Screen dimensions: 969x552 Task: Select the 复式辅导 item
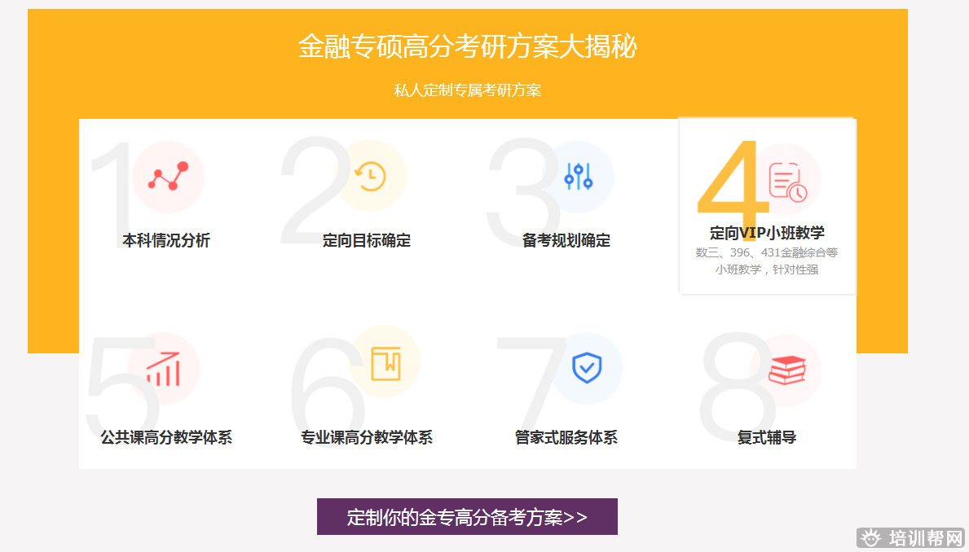pos(767,437)
